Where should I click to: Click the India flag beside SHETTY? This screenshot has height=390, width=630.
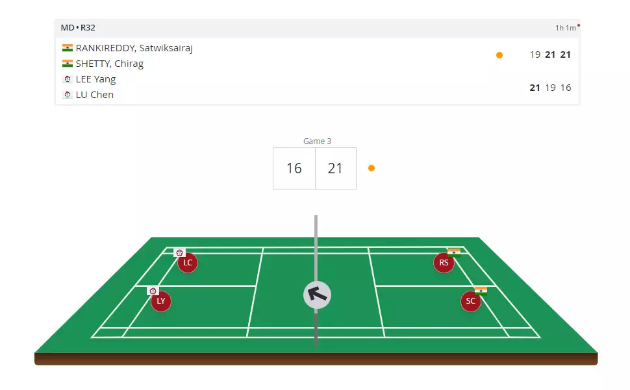pyautogui.click(x=68, y=64)
